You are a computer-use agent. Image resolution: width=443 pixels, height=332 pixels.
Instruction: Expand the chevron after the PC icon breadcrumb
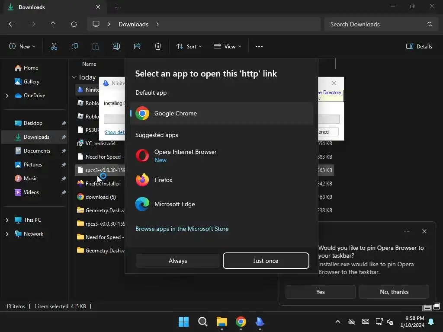pos(109,24)
